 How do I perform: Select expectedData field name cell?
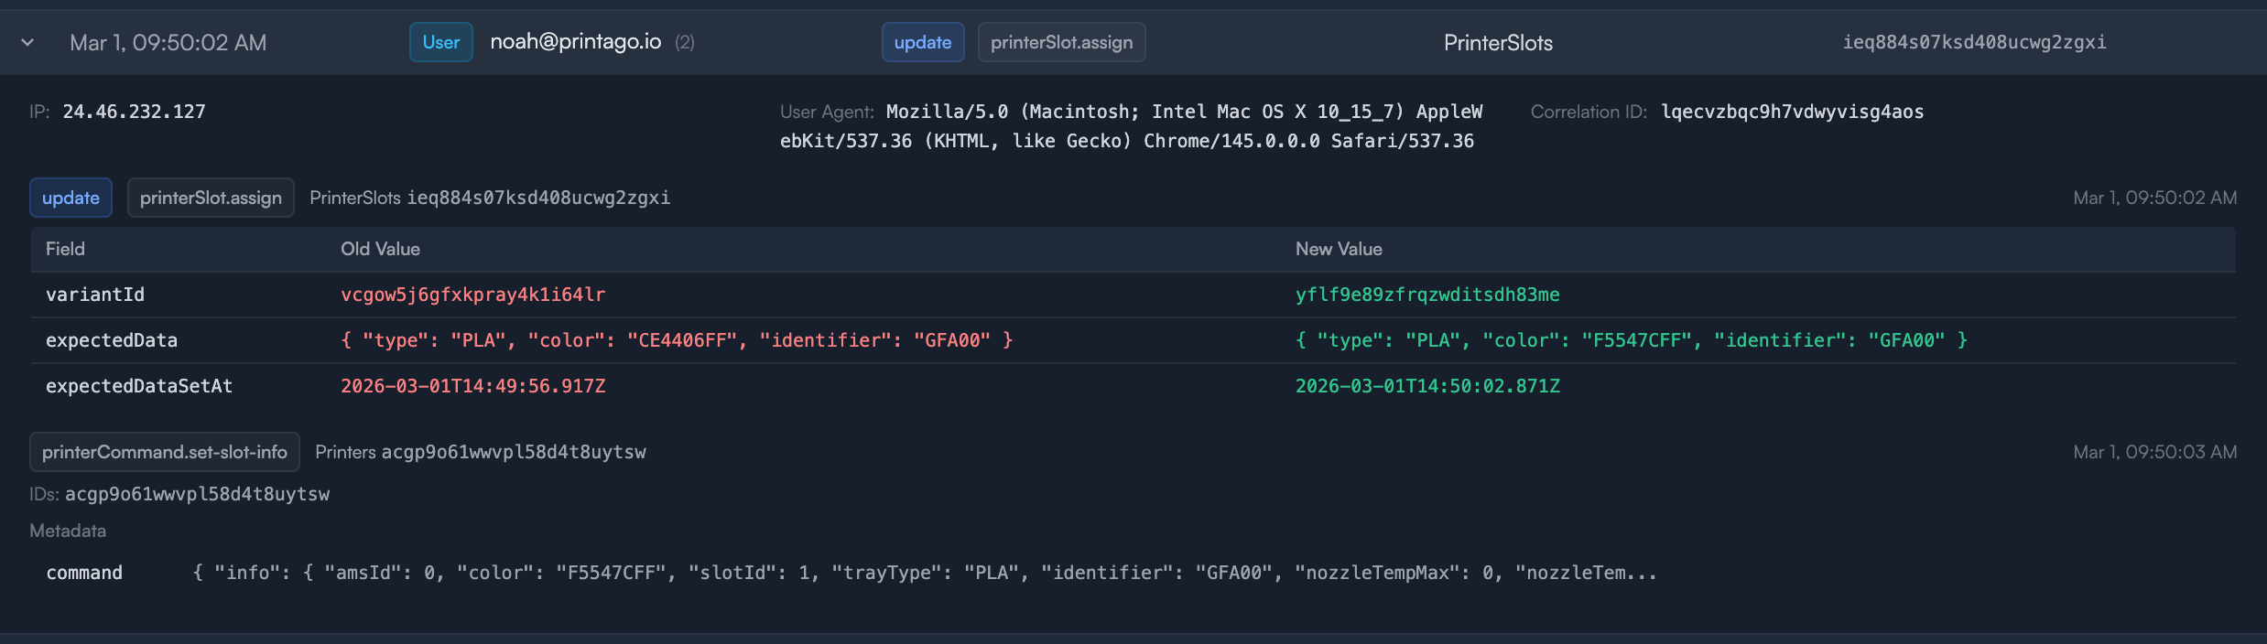(112, 340)
